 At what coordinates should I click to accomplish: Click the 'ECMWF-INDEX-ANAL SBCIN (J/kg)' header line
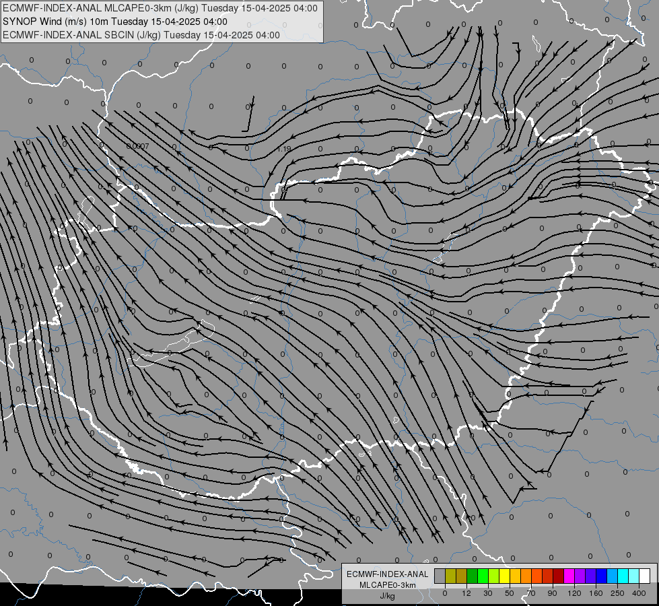coord(141,35)
